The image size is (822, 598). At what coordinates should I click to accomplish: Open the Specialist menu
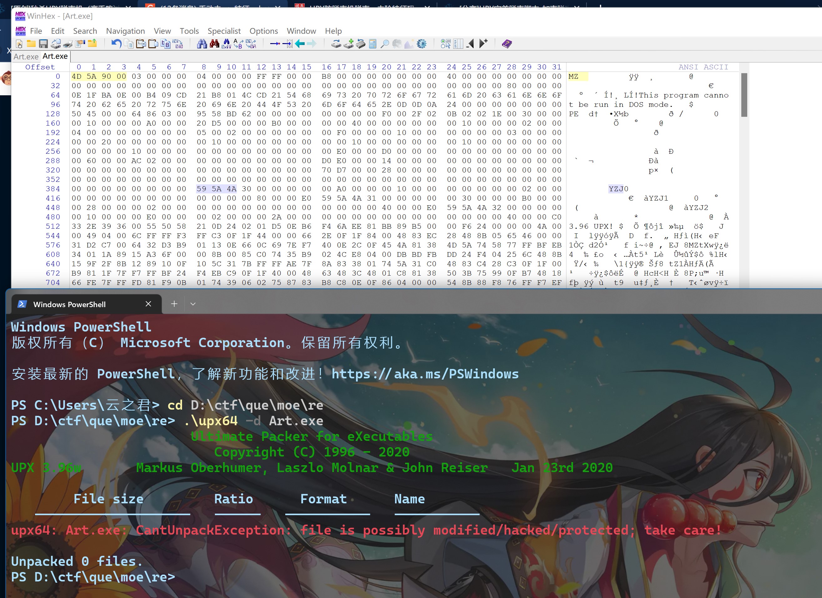pos(224,31)
